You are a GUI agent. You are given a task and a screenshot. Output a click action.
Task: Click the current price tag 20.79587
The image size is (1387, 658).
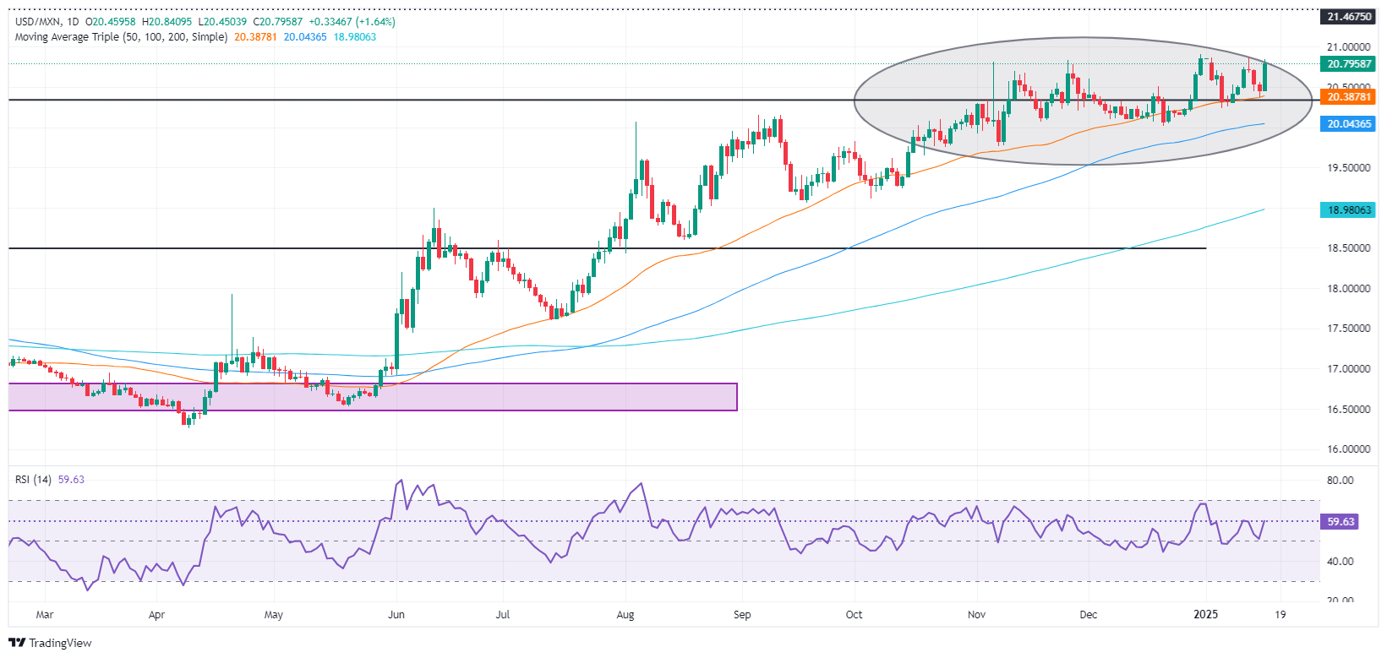(1349, 64)
